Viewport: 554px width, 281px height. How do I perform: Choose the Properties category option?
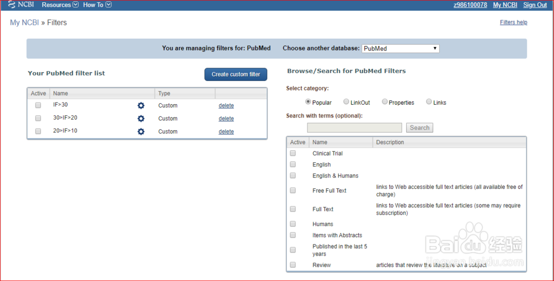pyautogui.click(x=384, y=102)
